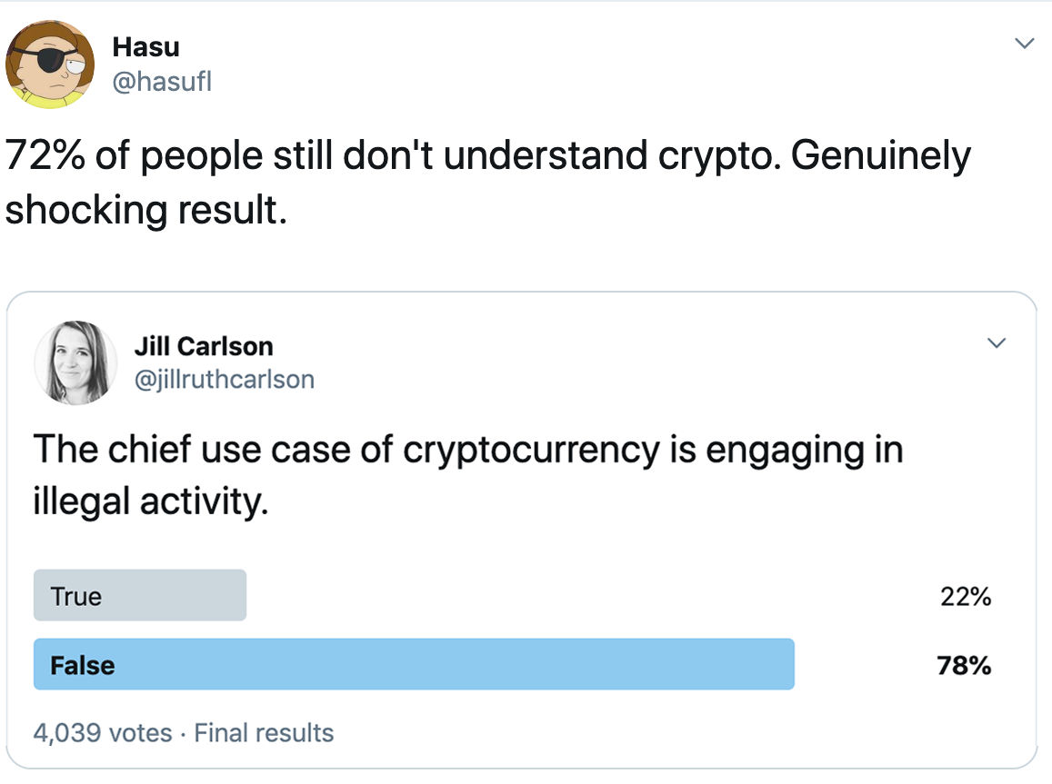Click the 78% result value
The width and height of the screenshot is (1052, 784).
[964, 665]
